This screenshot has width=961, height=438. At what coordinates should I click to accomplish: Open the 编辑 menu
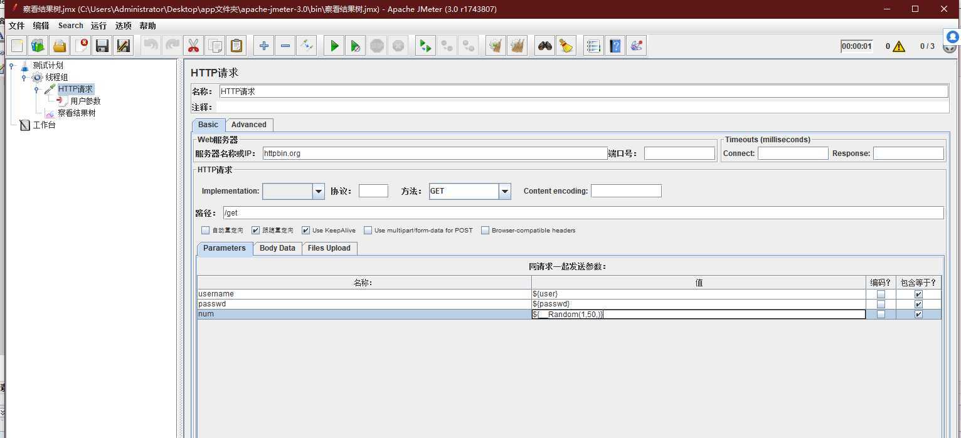(41, 26)
